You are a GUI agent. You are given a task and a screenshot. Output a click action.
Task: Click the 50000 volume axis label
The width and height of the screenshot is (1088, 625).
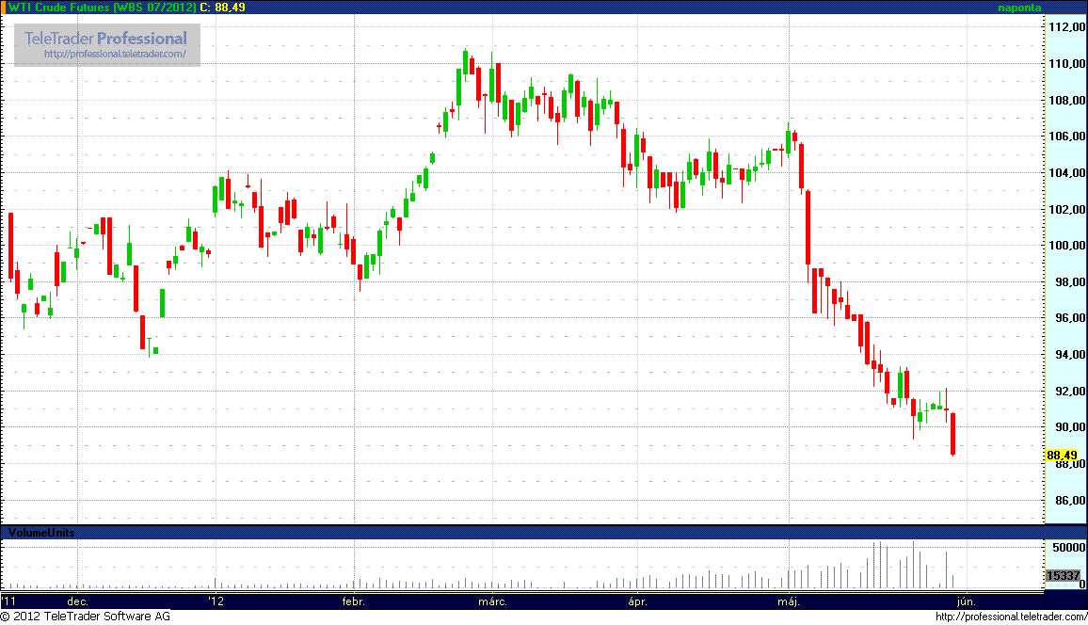coord(1068,548)
